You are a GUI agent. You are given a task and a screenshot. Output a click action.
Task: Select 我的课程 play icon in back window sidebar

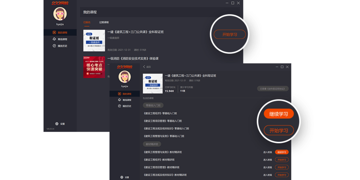point(54,32)
